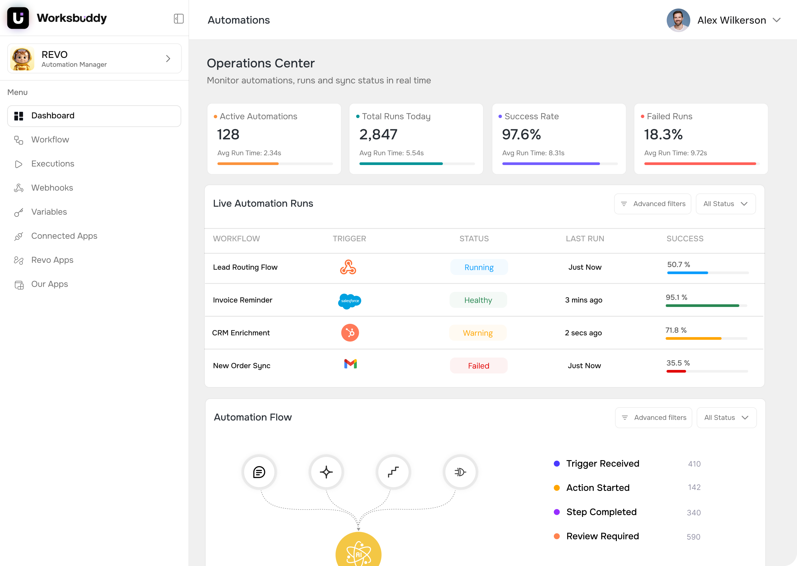This screenshot has width=797, height=566.
Task: Click the steps node in Automation Flow
Action: click(x=393, y=472)
